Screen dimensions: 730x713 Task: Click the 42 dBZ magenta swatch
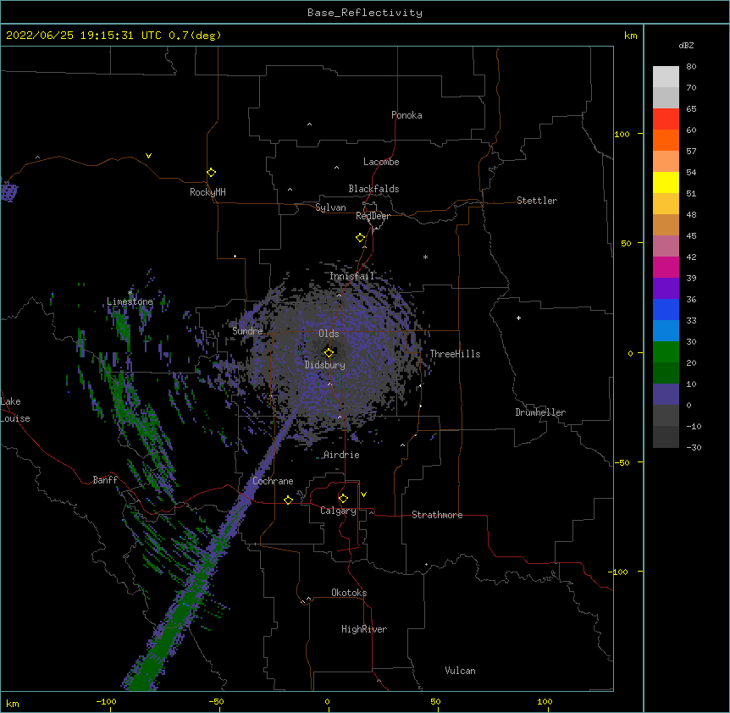[x=666, y=267]
